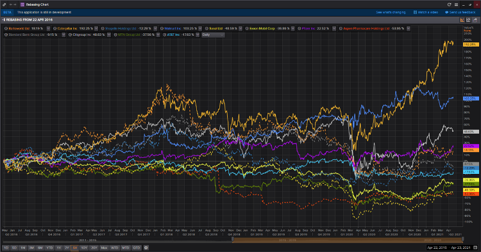Refresh the Rebasing Chart
Screen dimensions: 481x252
pyautogui.click(x=450, y=4)
